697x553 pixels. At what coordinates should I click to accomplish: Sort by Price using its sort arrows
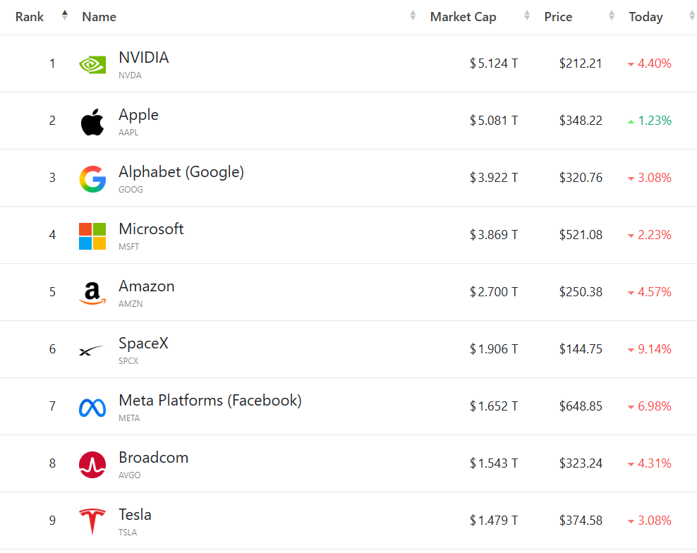click(612, 16)
